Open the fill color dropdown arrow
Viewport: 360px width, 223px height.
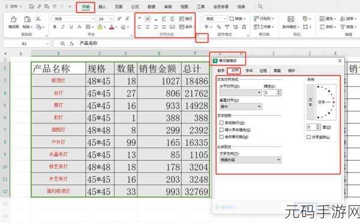104,28
